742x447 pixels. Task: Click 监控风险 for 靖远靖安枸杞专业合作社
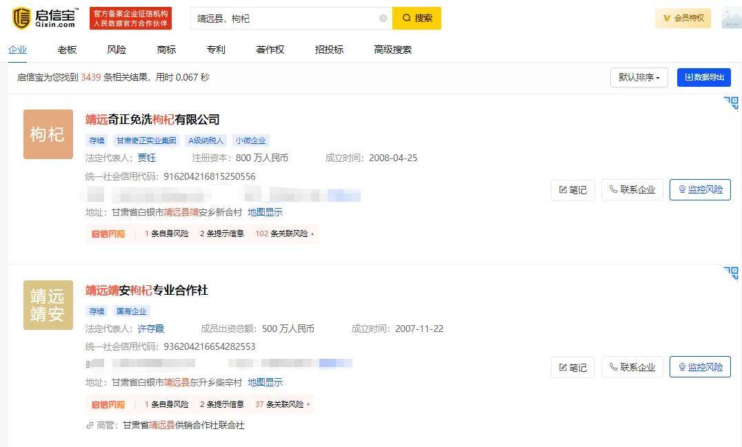tap(701, 366)
